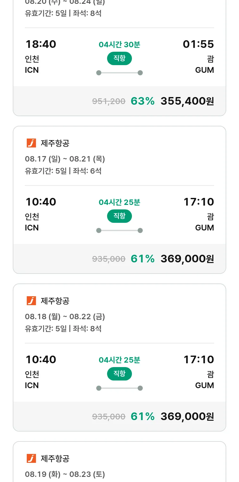Tap 직항 badge on 08.17 flight card

click(x=119, y=216)
